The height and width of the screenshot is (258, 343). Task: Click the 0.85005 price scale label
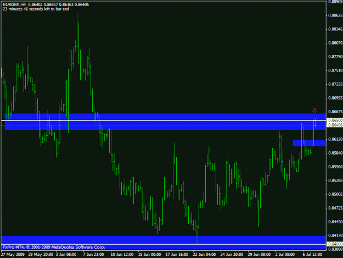click(x=335, y=194)
